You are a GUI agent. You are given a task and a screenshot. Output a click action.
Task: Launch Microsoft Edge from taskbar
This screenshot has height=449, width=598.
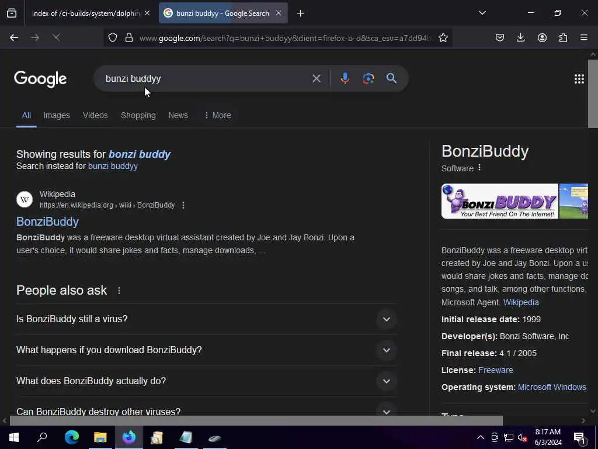[x=71, y=437]
